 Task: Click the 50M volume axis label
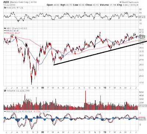point(141,92)
